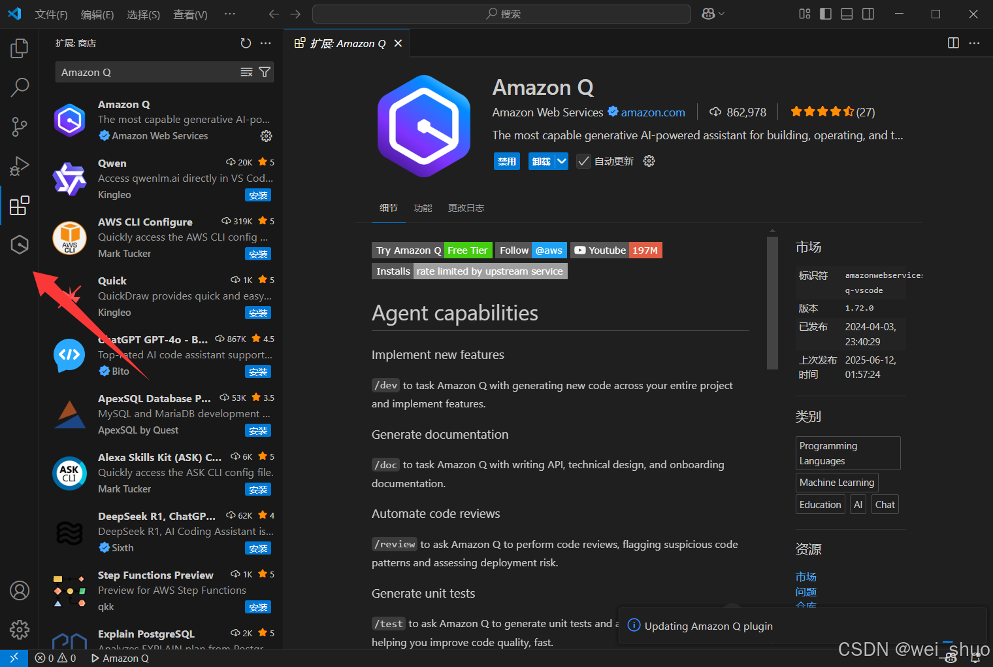
Task: Open the Follow @aws badge
Action: 531,250
